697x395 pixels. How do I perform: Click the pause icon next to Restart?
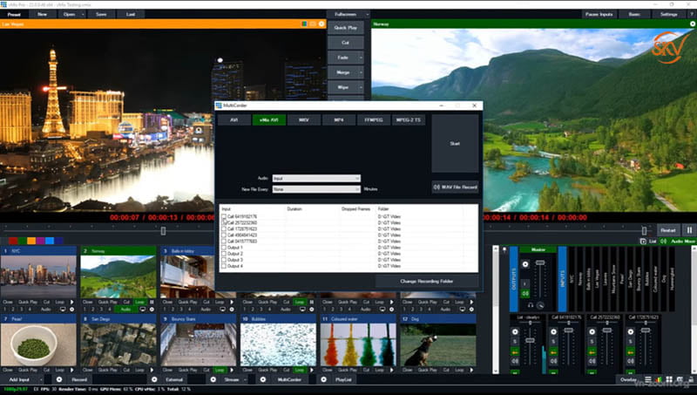[688, 230]
